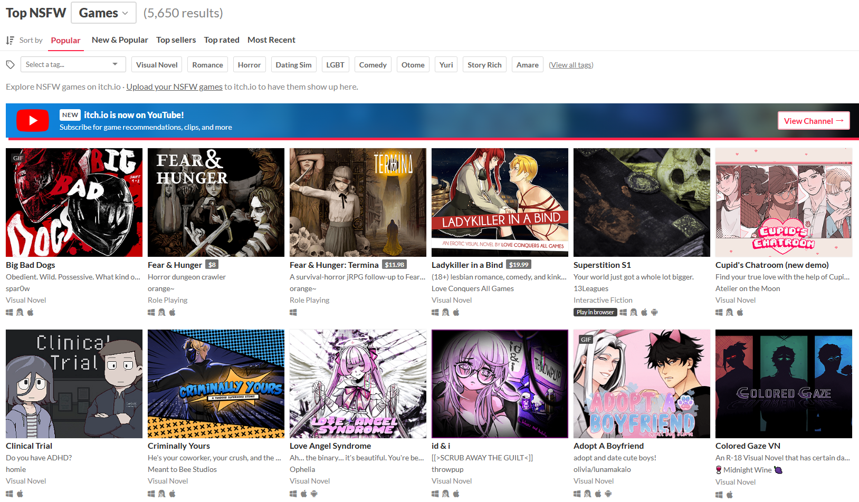Open the View all tags link
This screenshot has height=502, width=859.
point(571,65)
